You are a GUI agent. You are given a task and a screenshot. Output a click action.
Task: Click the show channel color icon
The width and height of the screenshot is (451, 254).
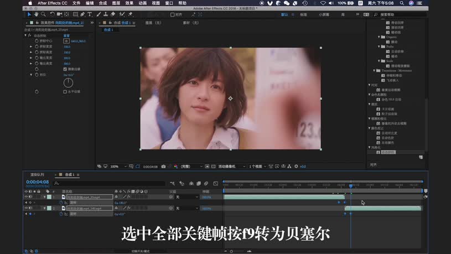coord(176,166)
